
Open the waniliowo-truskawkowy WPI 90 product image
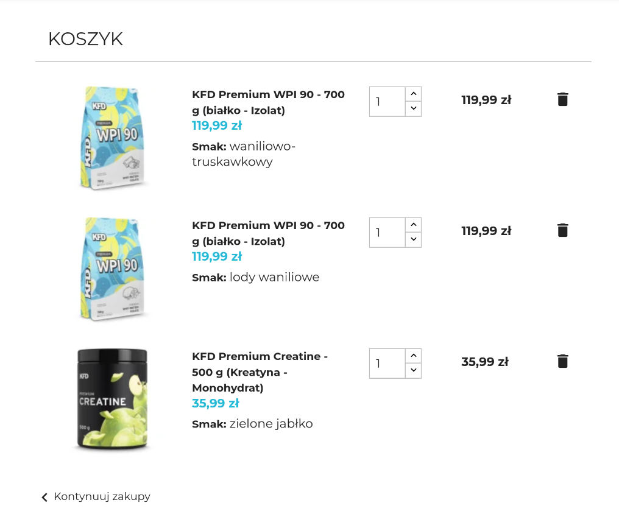click(113, 138)
